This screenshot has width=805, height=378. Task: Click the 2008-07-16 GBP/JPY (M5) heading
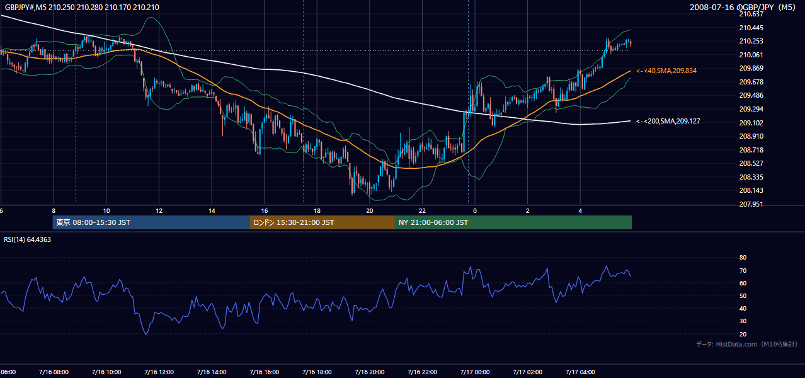[x=744, y=8]
